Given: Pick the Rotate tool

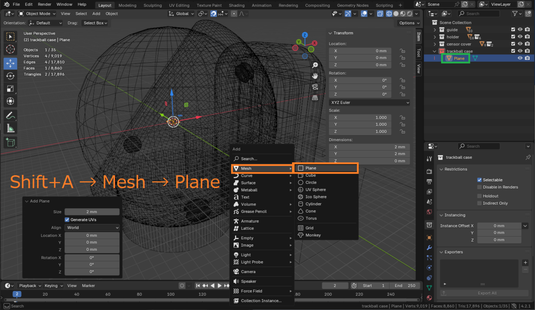Looking at the screenshot, I should click(10, 76).
